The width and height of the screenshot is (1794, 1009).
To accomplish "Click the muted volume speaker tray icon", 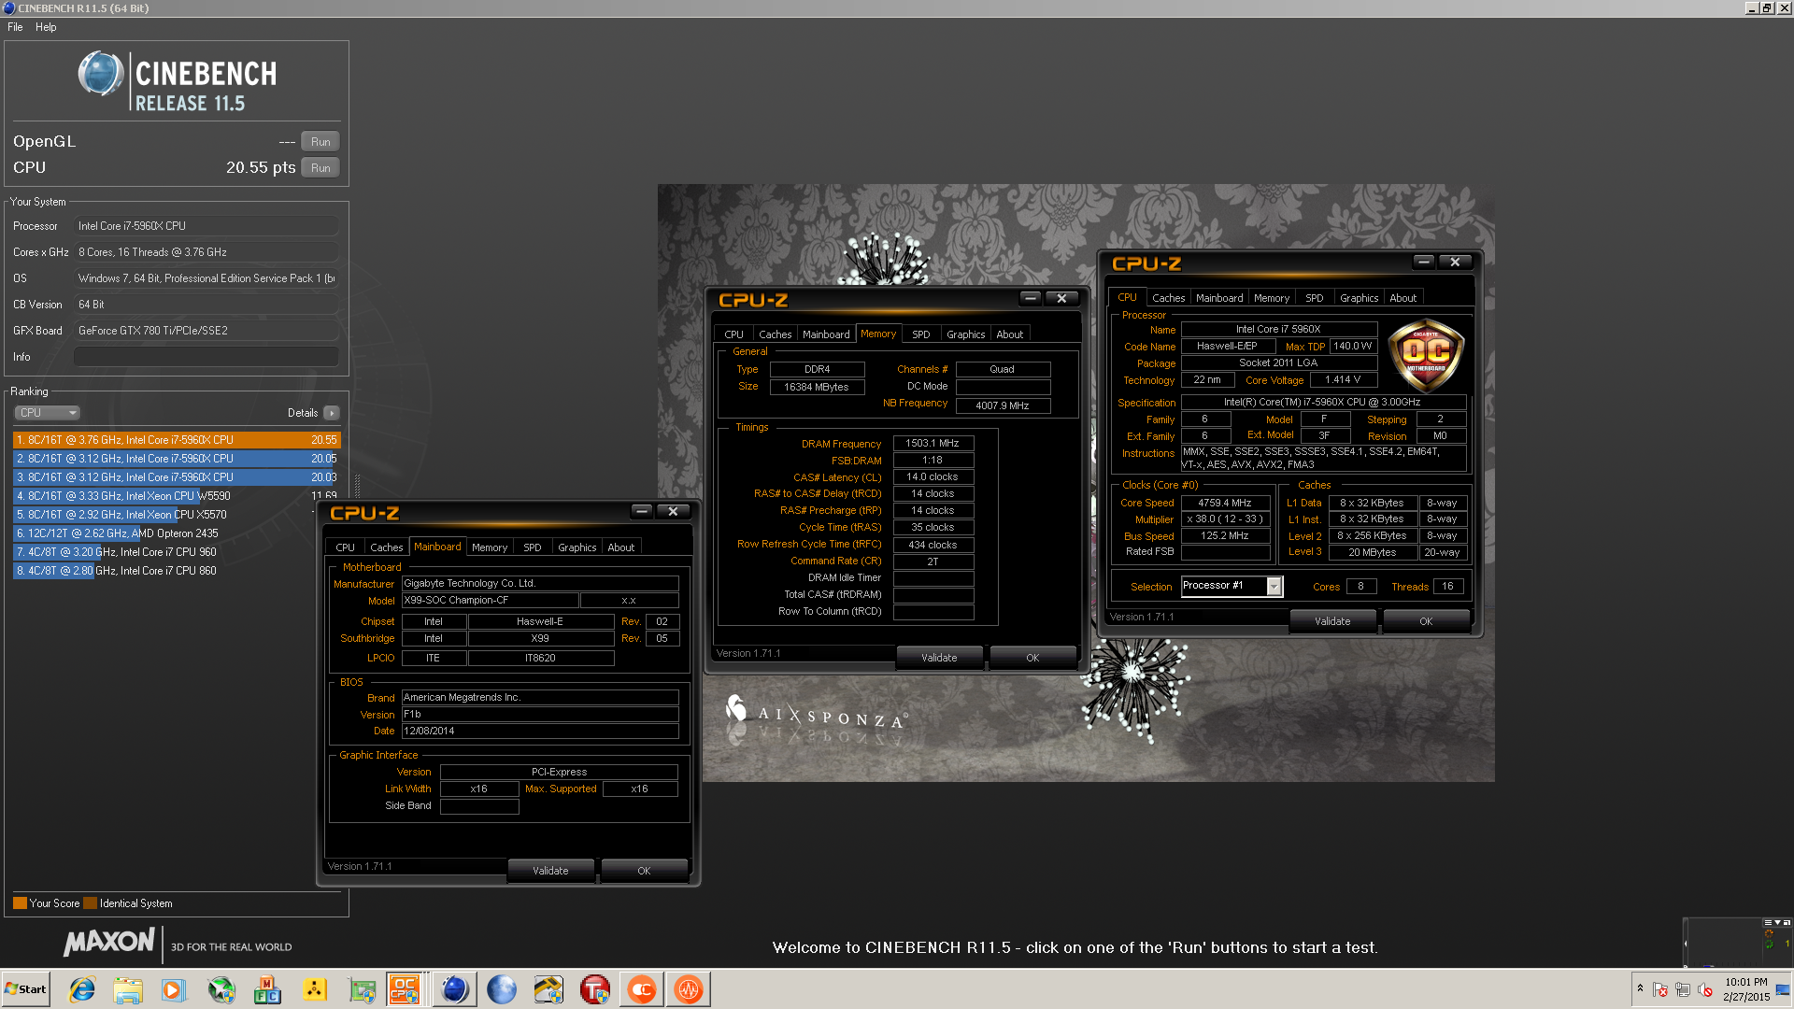I will (1705, 989).
